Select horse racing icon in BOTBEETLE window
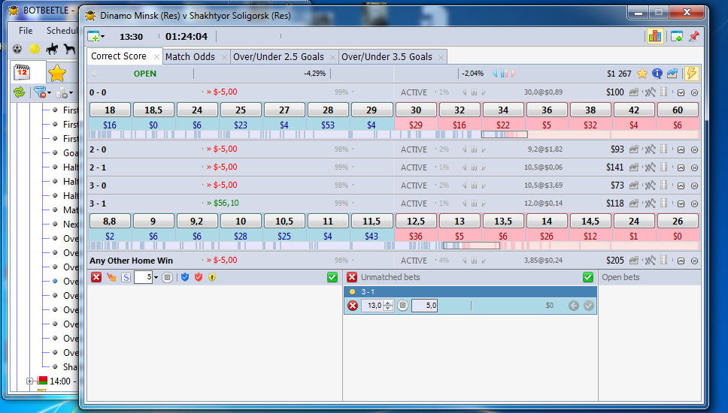The image size is (728, 413). point(52,49)
